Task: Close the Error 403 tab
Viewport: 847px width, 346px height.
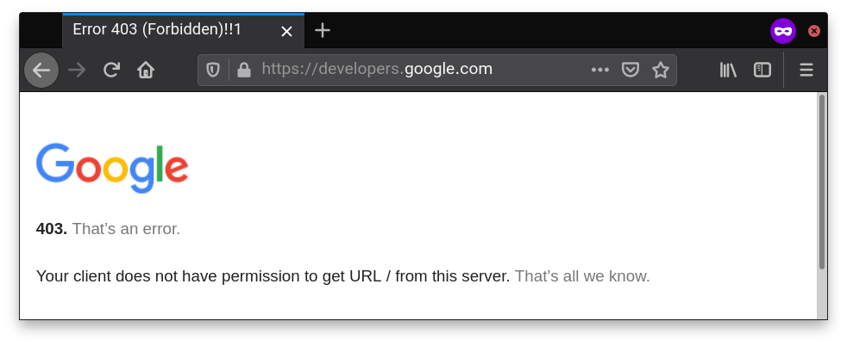Action: coord(287,31)
